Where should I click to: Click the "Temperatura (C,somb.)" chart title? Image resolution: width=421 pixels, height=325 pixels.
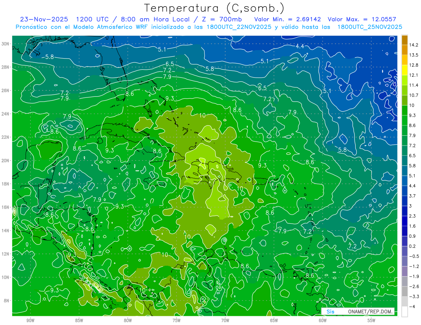pos(214,8)
